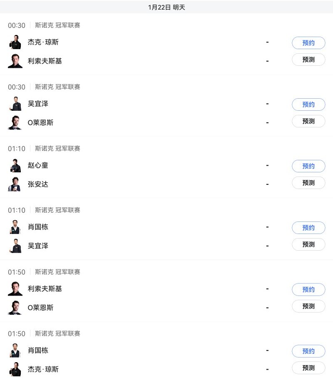Image resolution: width=333 pixels, height=383 pixels.
Task: Click 赵心童 player avatar
Action: pyautogui.click(x=15, y=166)
